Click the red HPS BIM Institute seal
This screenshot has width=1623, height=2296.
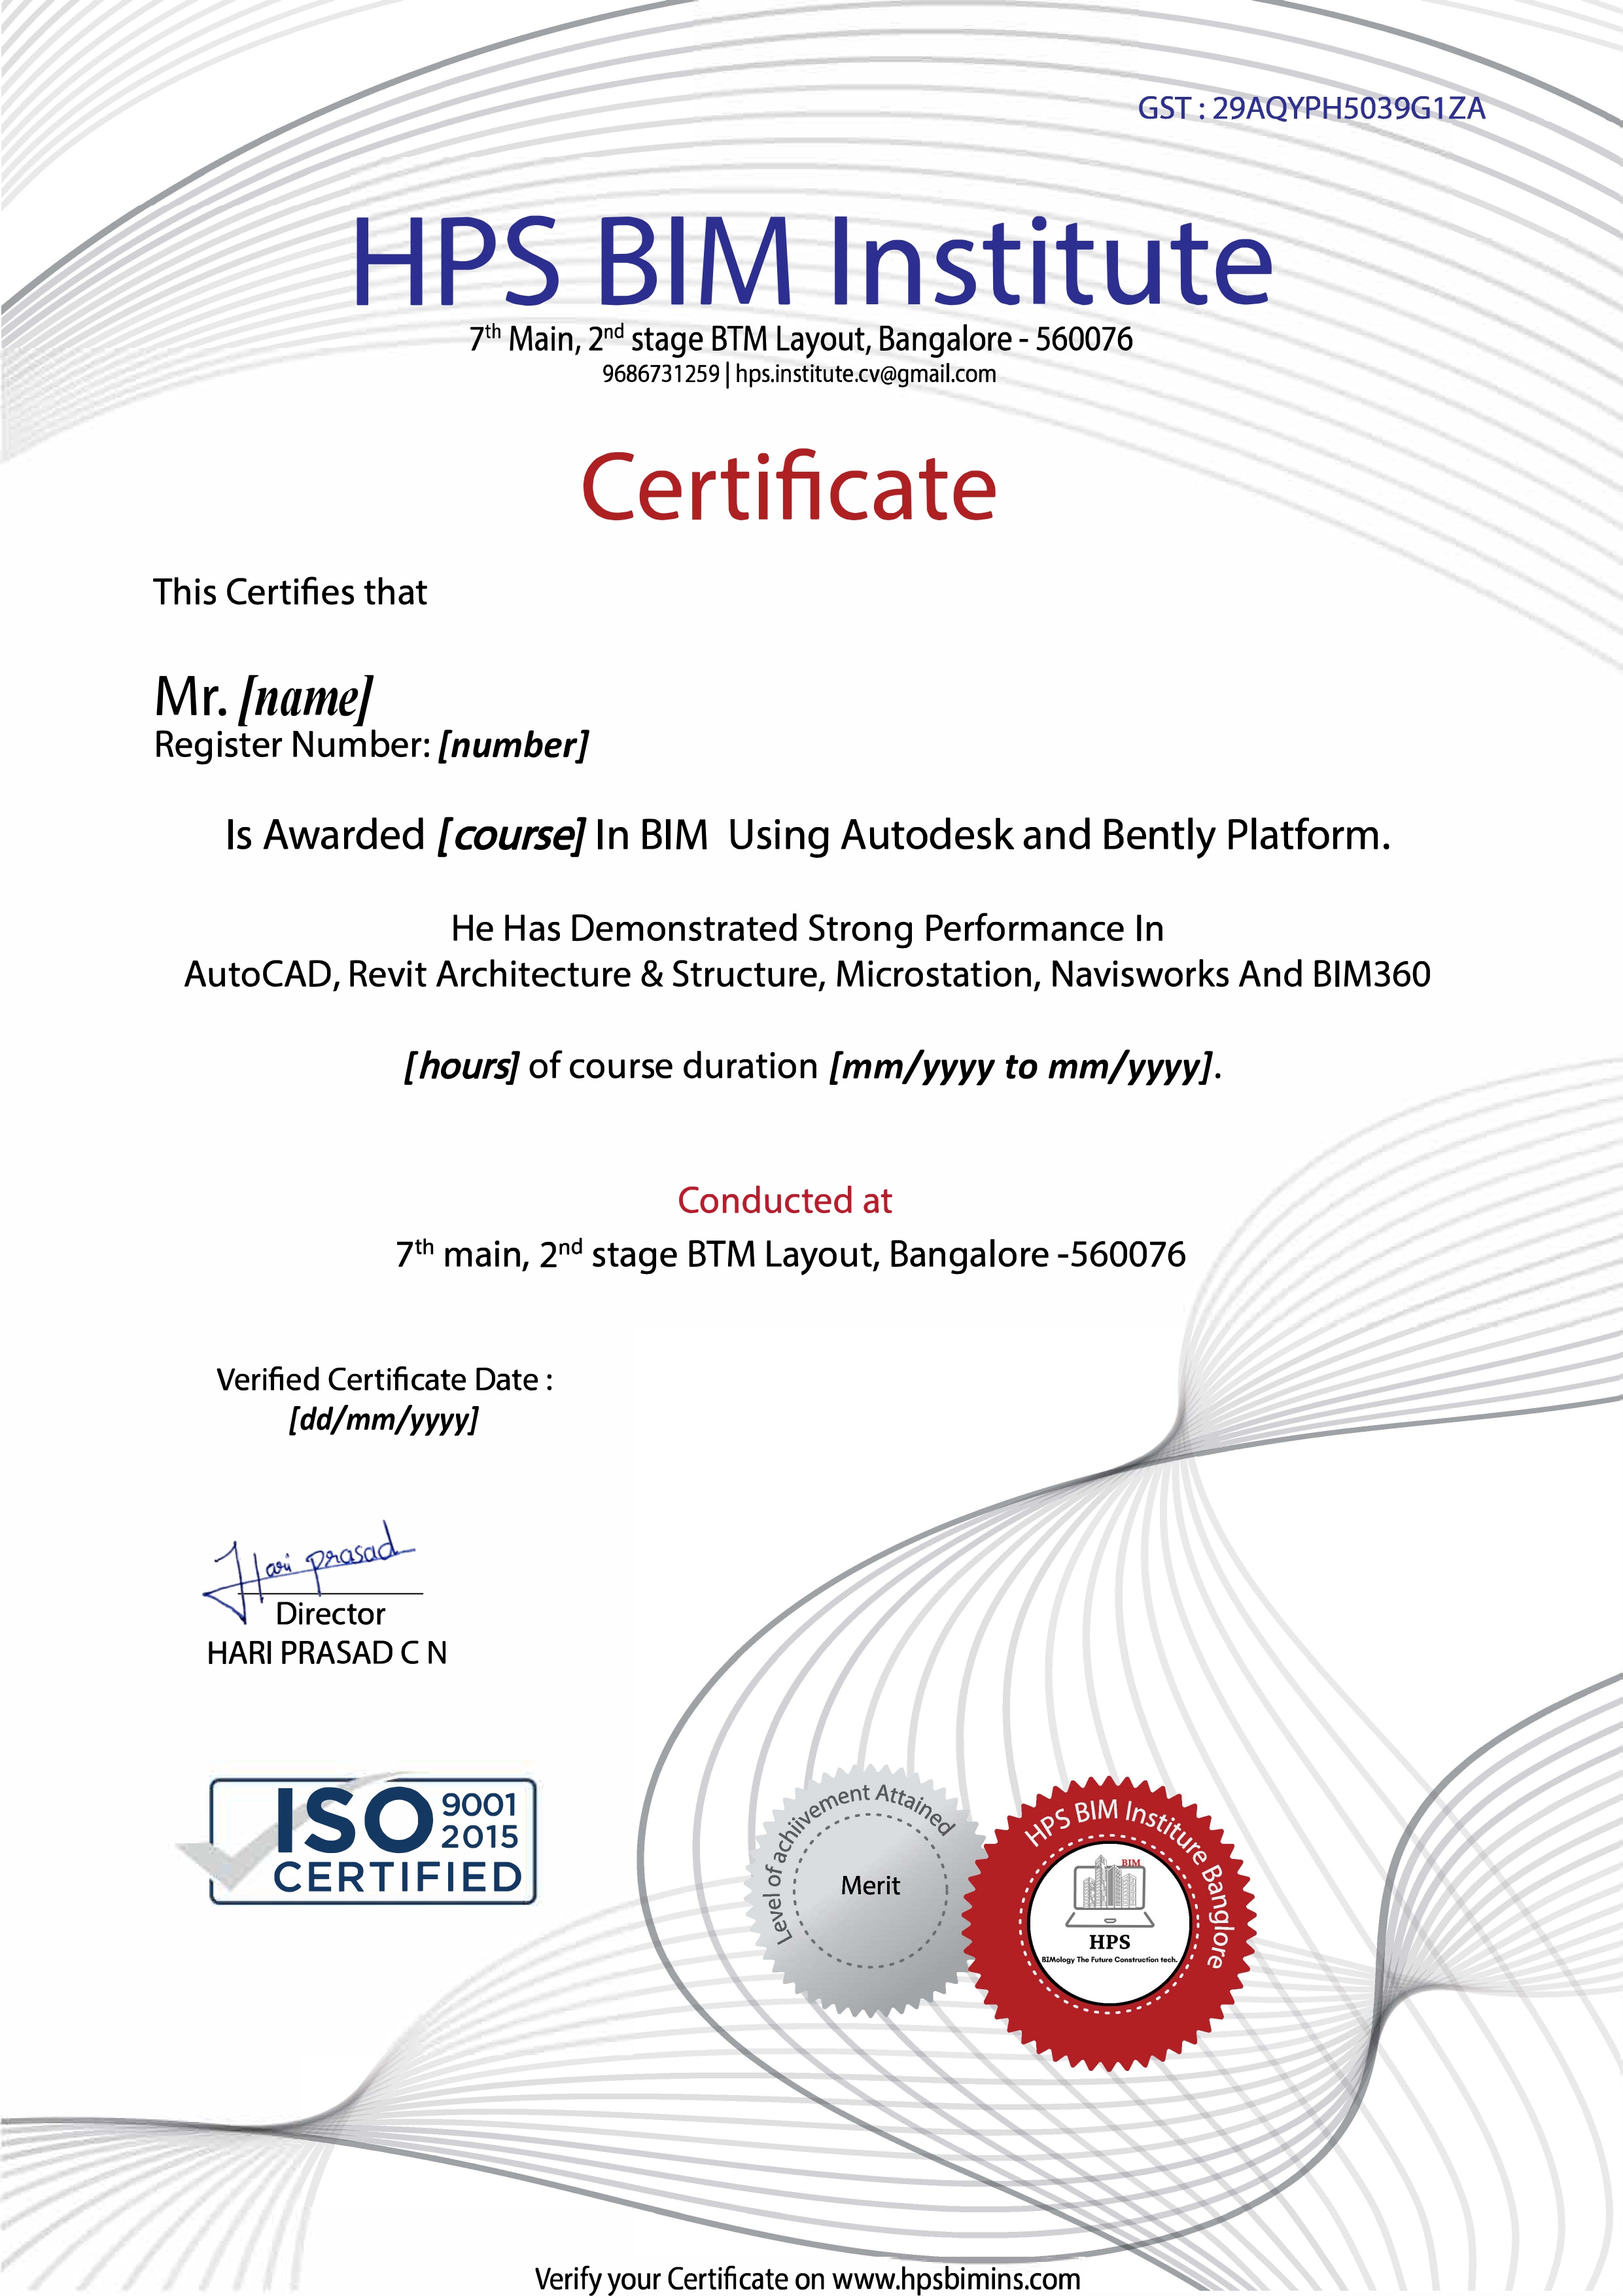tap(1109, 1922)
